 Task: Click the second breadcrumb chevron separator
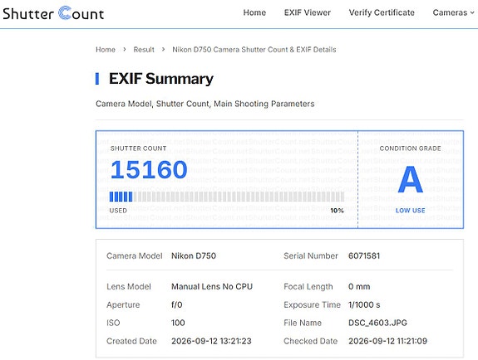164,49
